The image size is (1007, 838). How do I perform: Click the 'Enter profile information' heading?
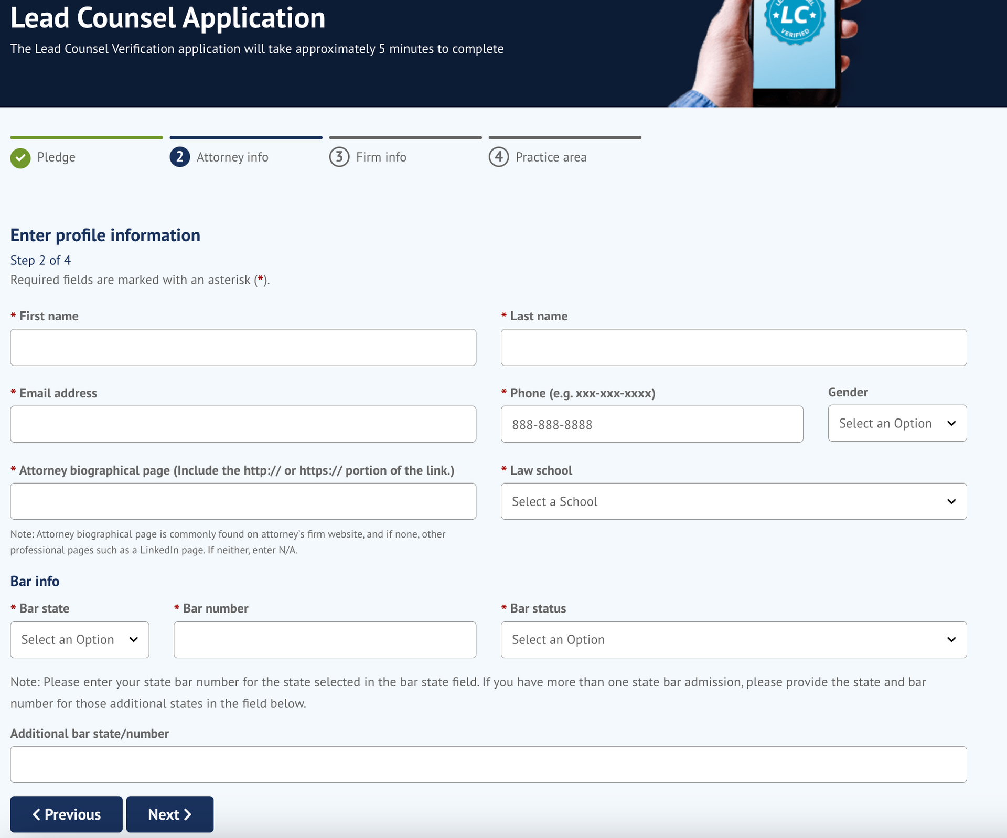pyautogui.click(x=105, y=235)
